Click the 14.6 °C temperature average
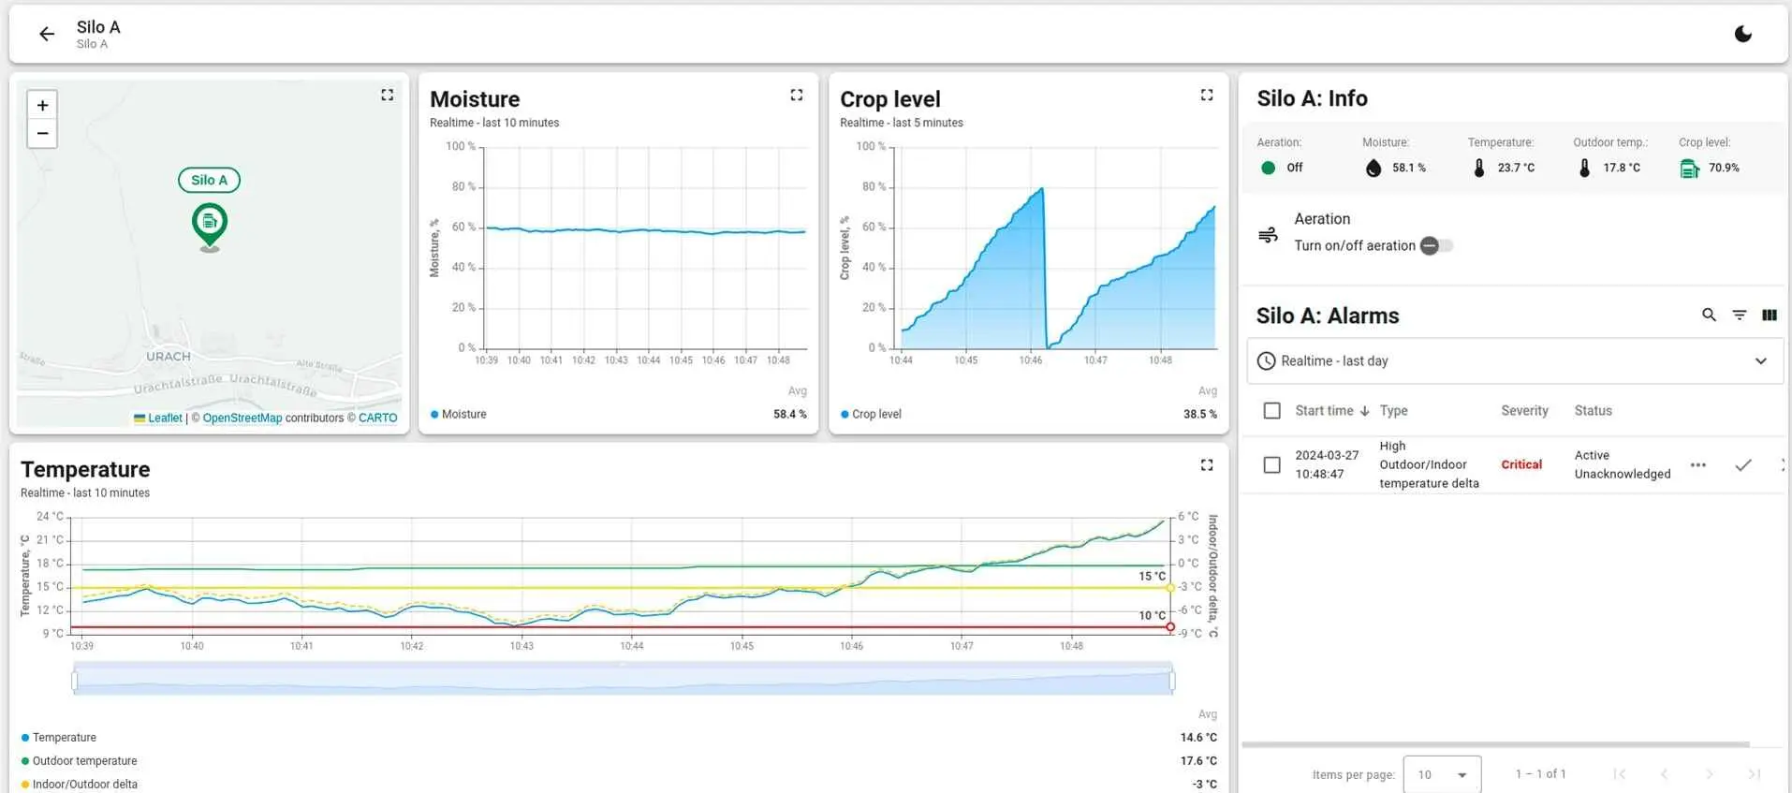1792x793 pixels. 1198,738
